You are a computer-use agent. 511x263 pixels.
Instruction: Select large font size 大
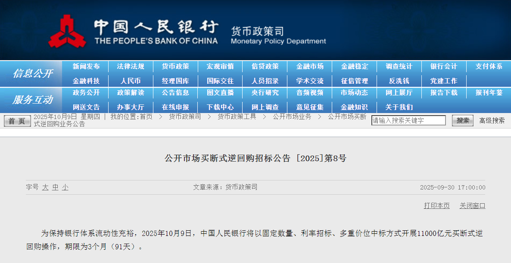click(x=45, y=187)
